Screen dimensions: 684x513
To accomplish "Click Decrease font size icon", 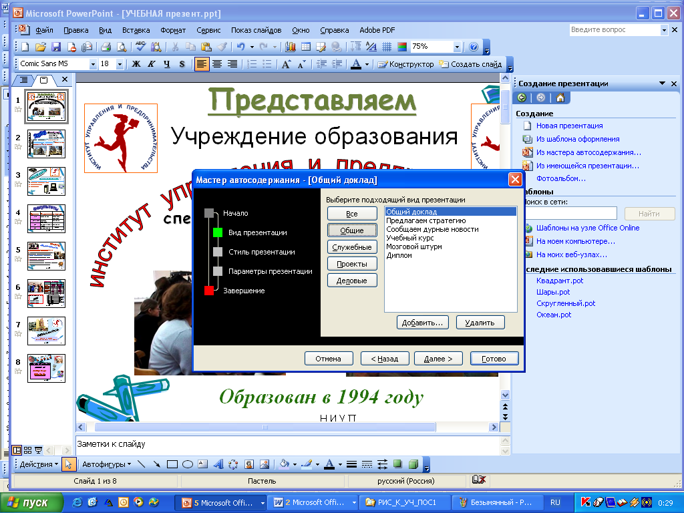I will pos(301,64).
